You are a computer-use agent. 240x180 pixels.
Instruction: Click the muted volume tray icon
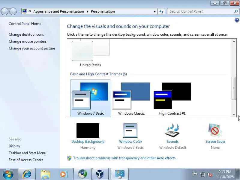(210, 174)
